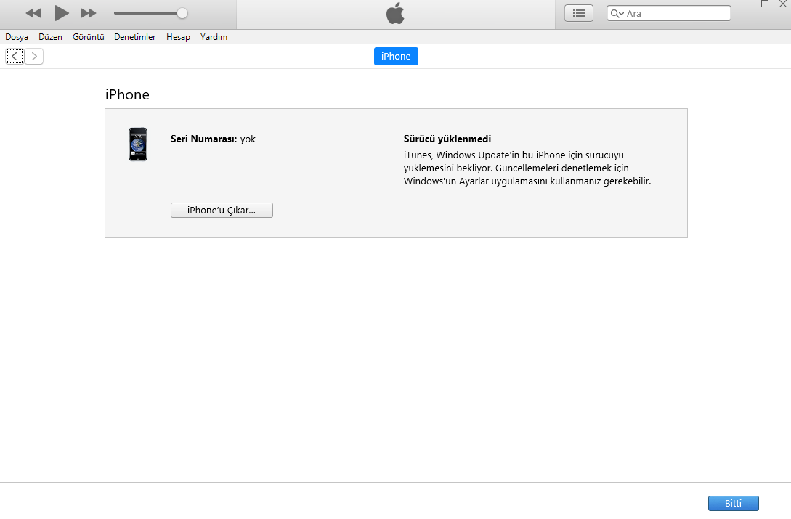The width and height of the screenshot is (791, 519).
Task: Open the Görüntü menu
Action: (89, 37)
